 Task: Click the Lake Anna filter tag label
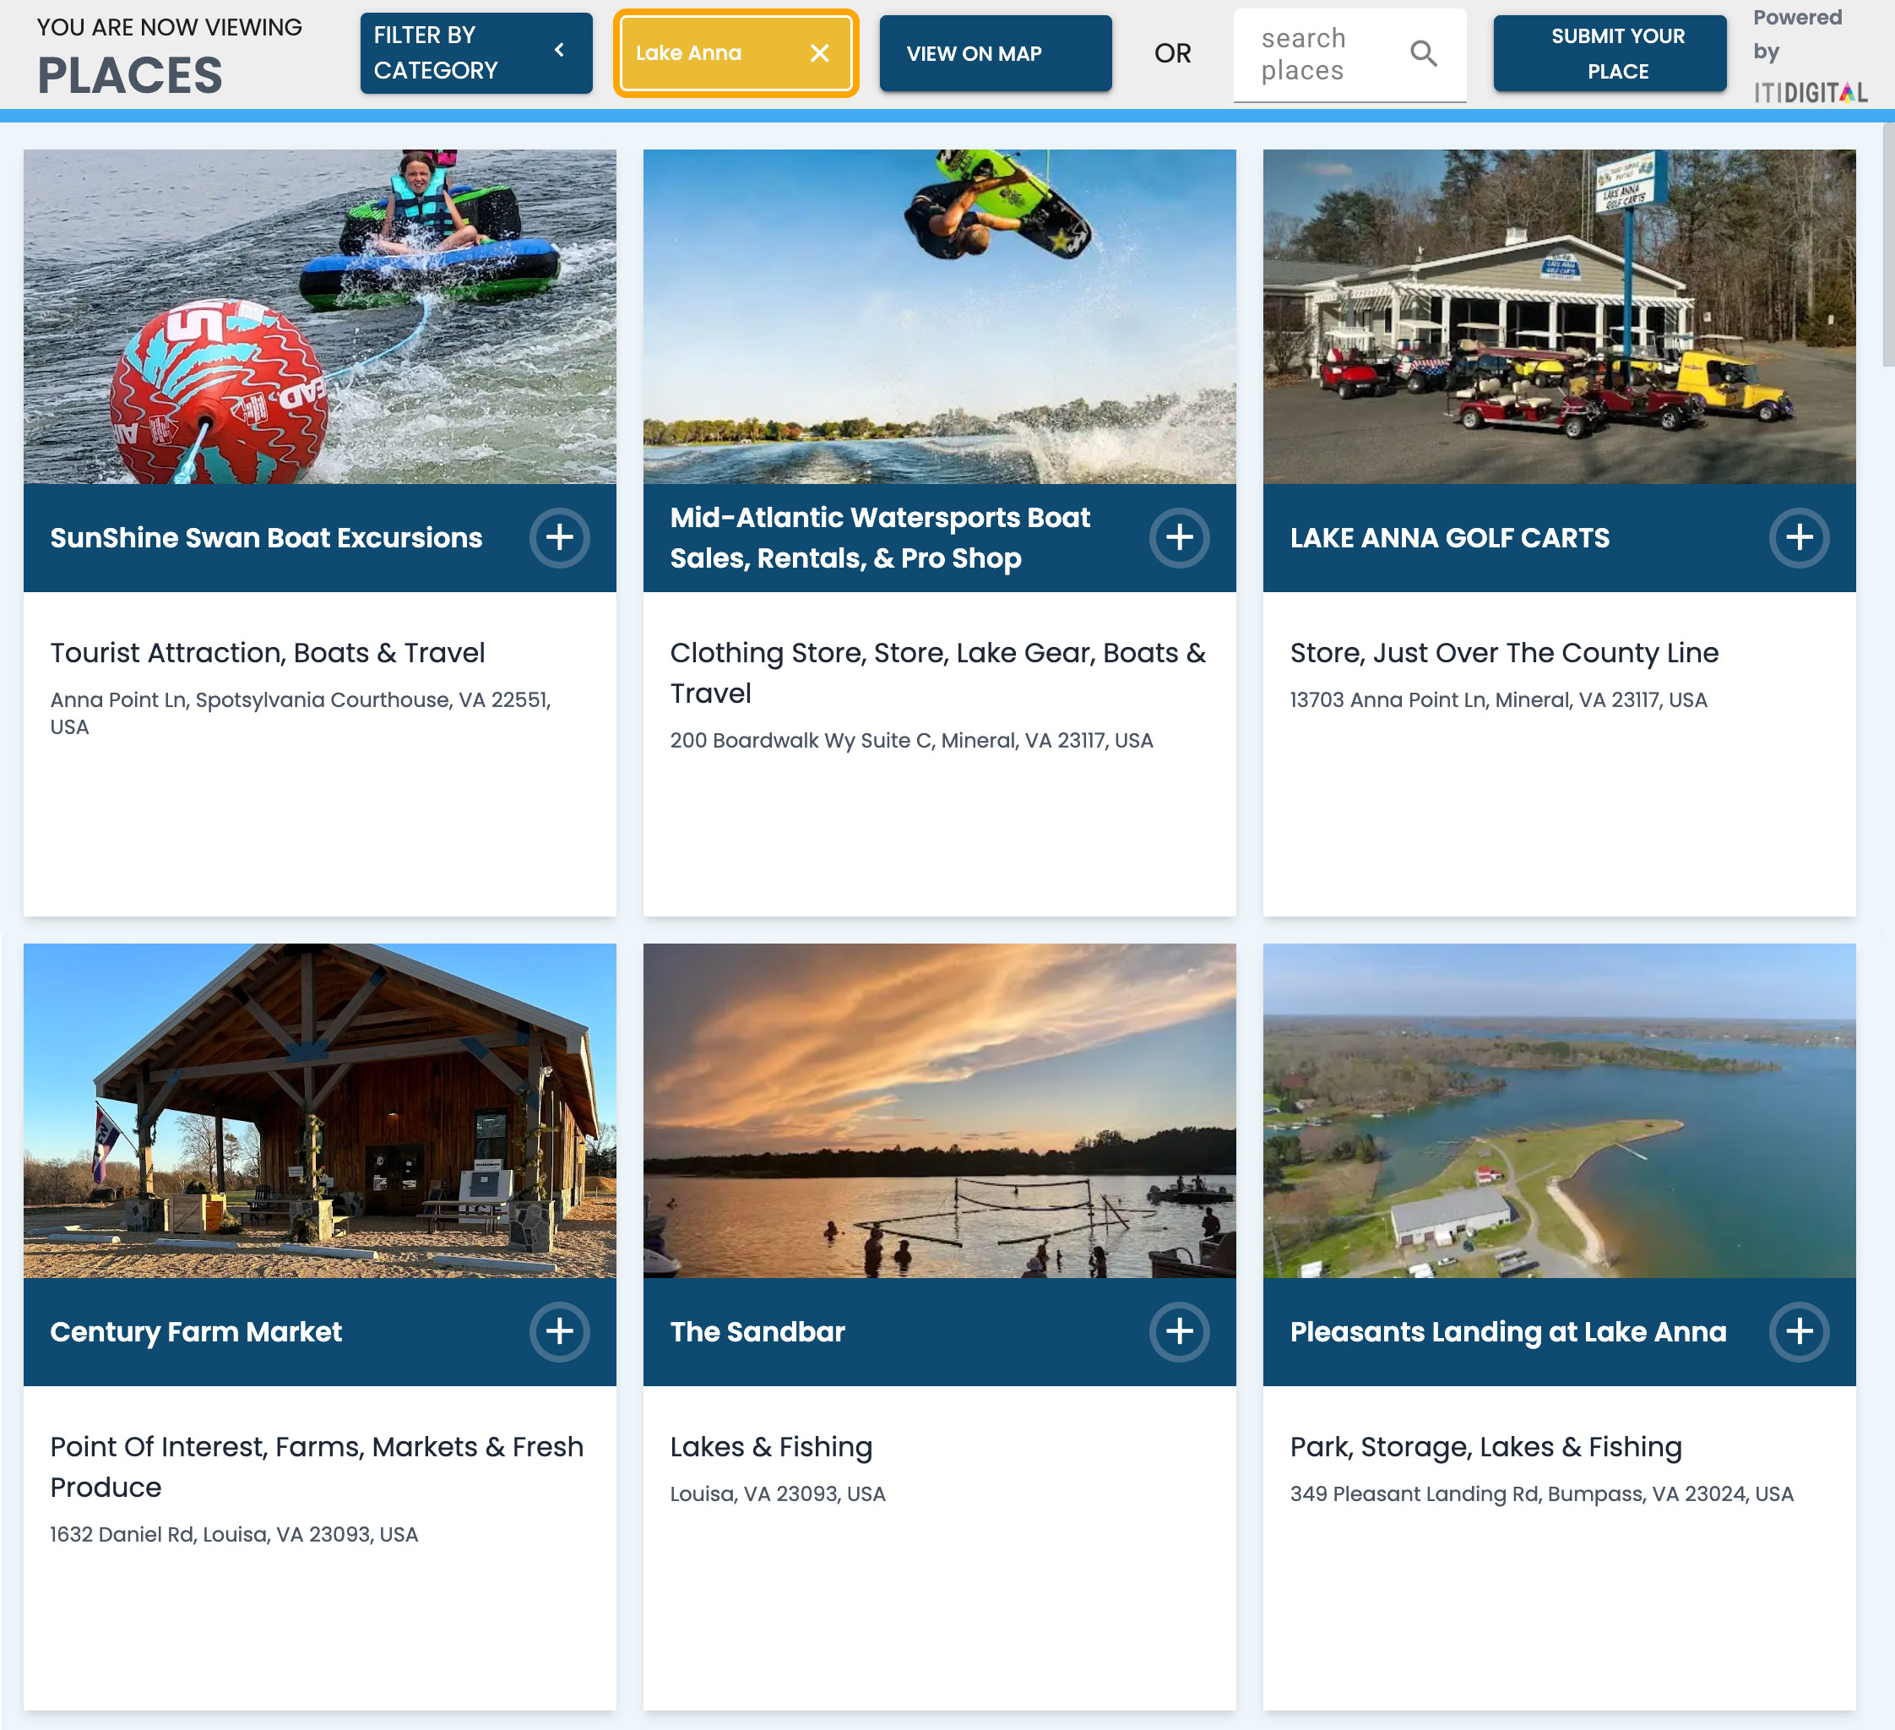(x=688, y=53)
